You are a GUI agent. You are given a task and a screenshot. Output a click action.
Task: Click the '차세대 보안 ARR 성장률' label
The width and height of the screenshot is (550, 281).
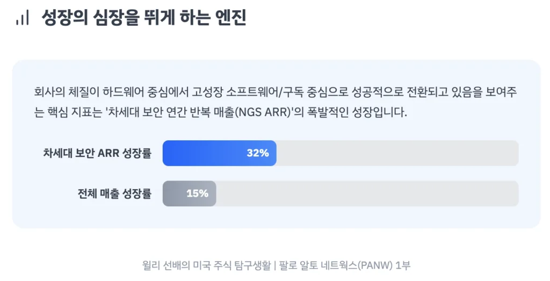[97, 153]
